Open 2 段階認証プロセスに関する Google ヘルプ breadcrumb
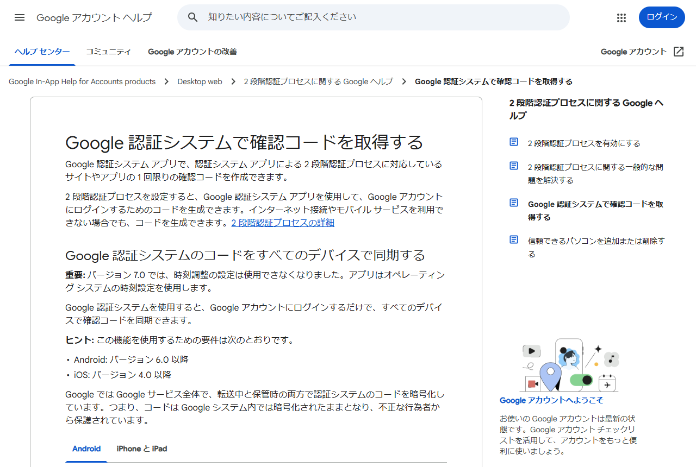 click(318, 81)
